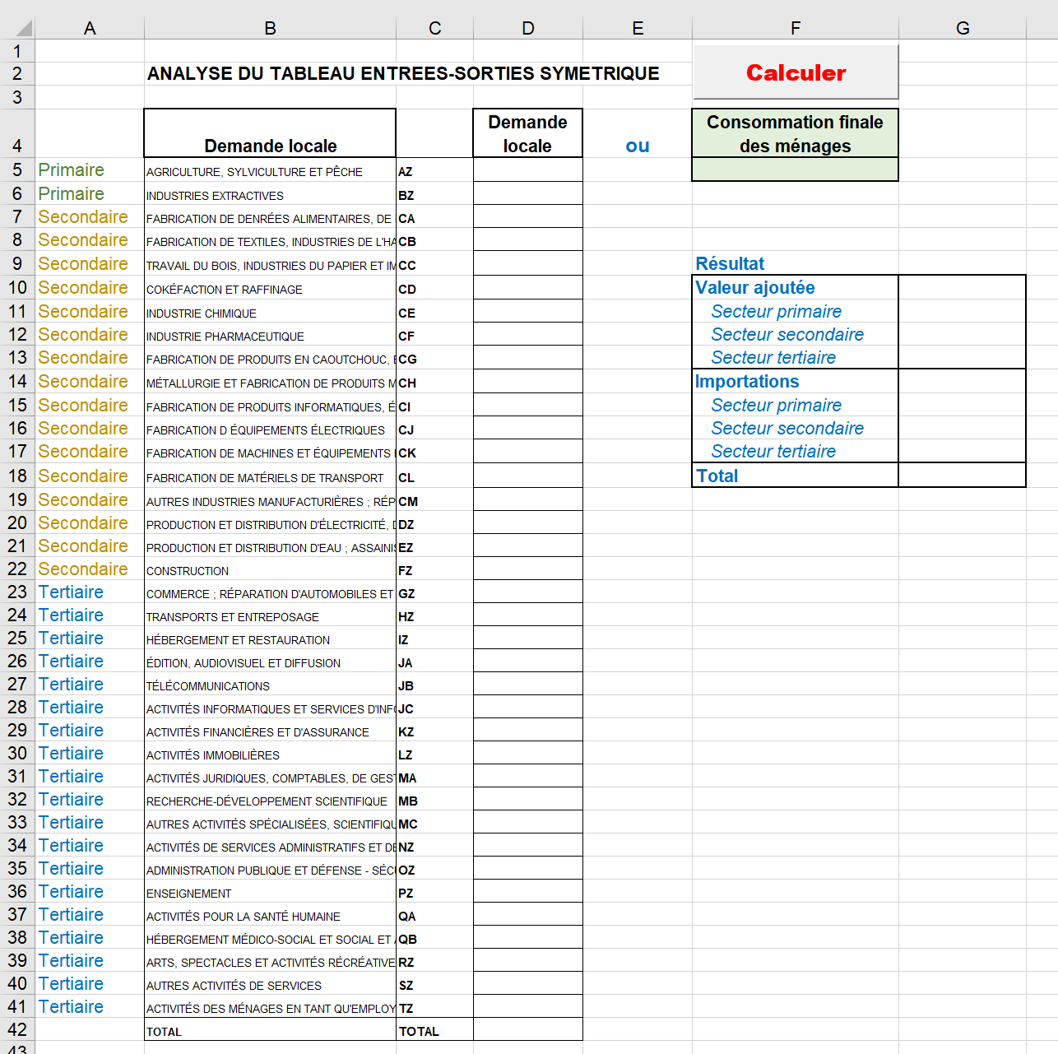1058x1054 pixels.
Task: Click the Importations label
Action: click(x=747, y=381)
